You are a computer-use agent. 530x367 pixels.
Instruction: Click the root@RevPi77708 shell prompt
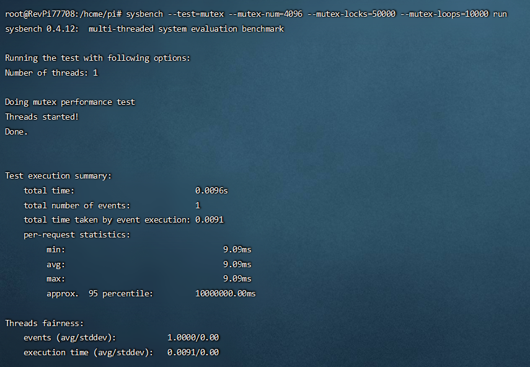coord(34,13)
